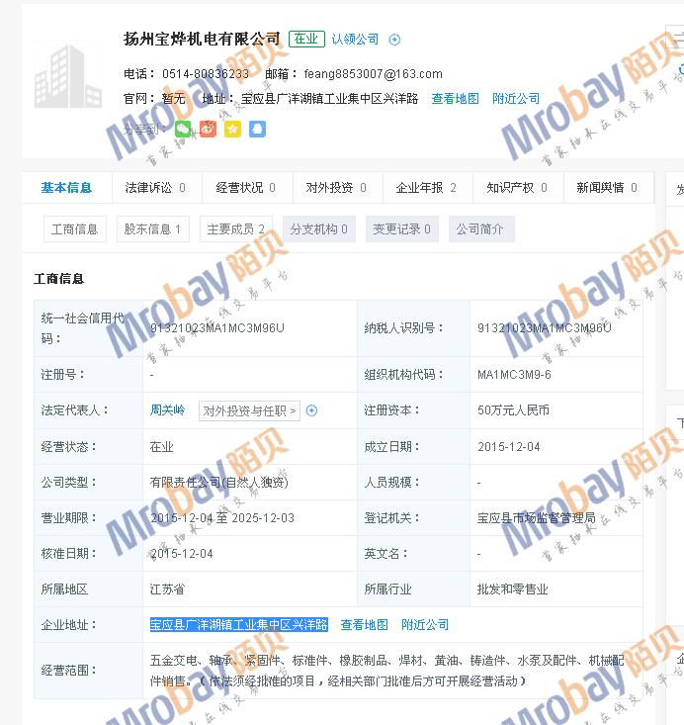This screenshot has width=684, height=725.
Task: Select the 企业年报 tab
Action: coord(426,188)
